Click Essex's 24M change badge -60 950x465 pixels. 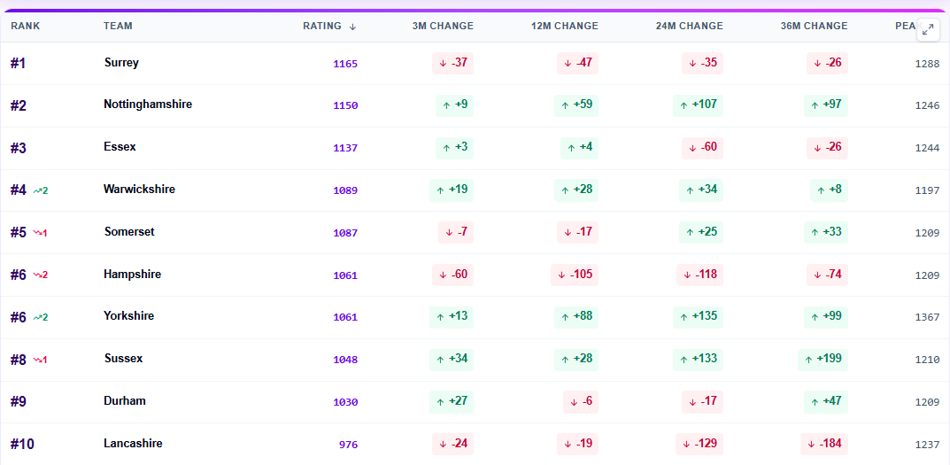[x=702, y=148]
